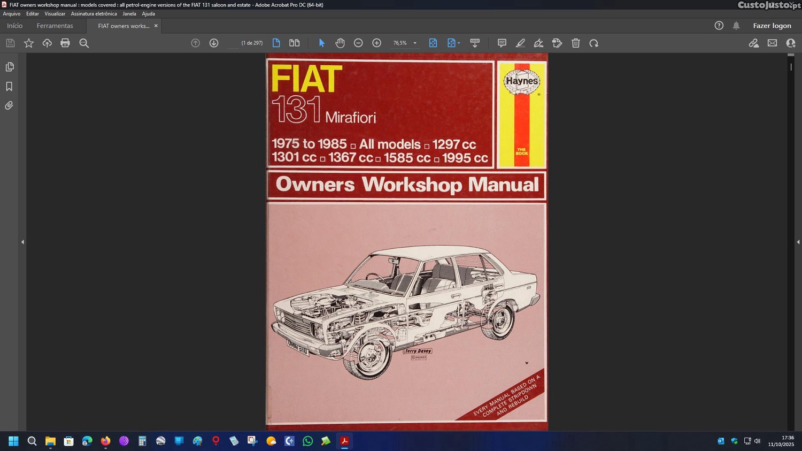Screen dimensions: 802x451
Task: Go to next page with down arrow
Action: click(x=214, y=43)
